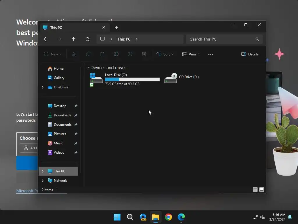
Task: Expand This PC tree node
Action: pyautogui.click(x=42, y=171)
